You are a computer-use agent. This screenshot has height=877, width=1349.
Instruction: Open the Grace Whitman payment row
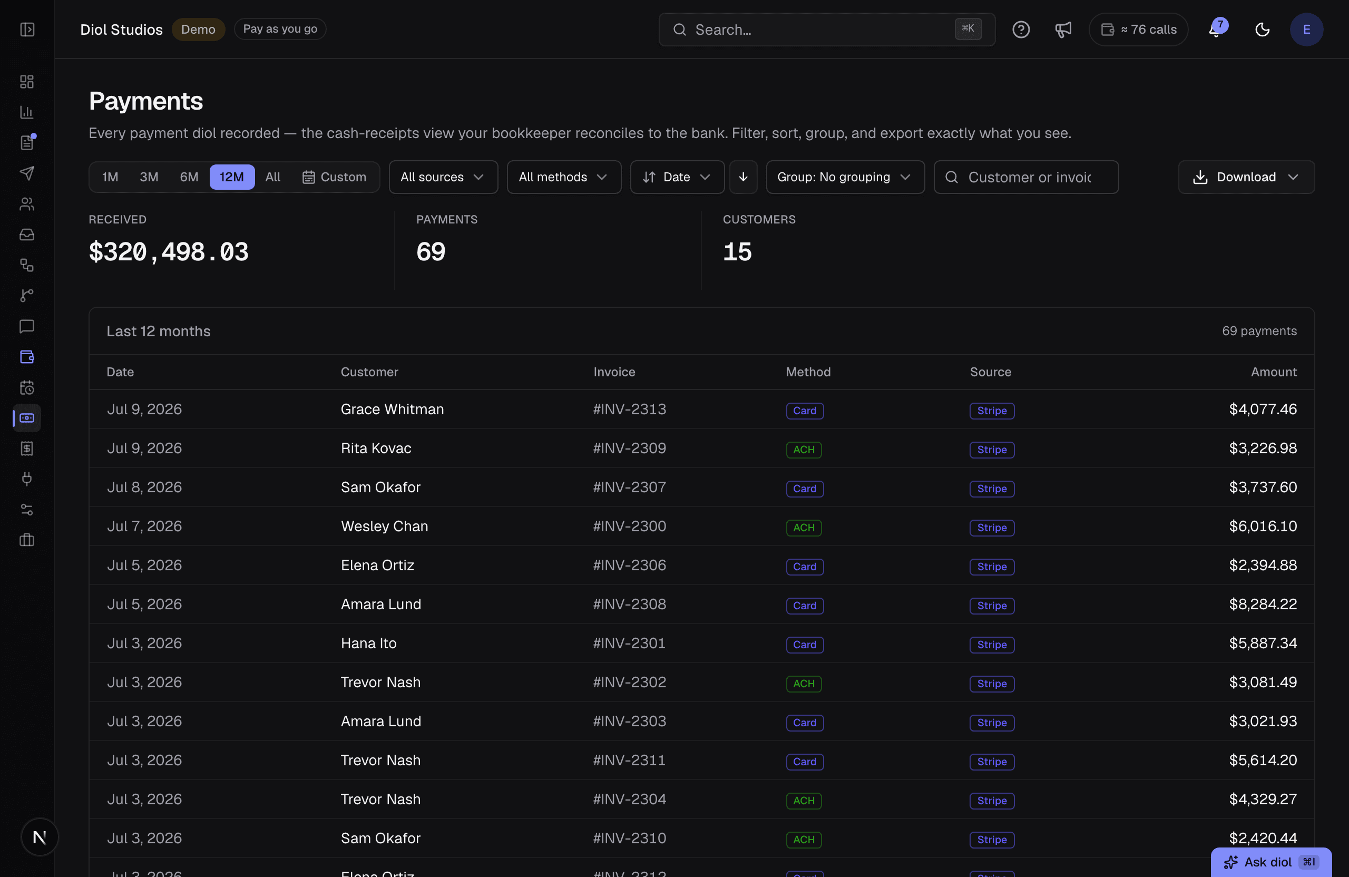(x=702, y=409)
